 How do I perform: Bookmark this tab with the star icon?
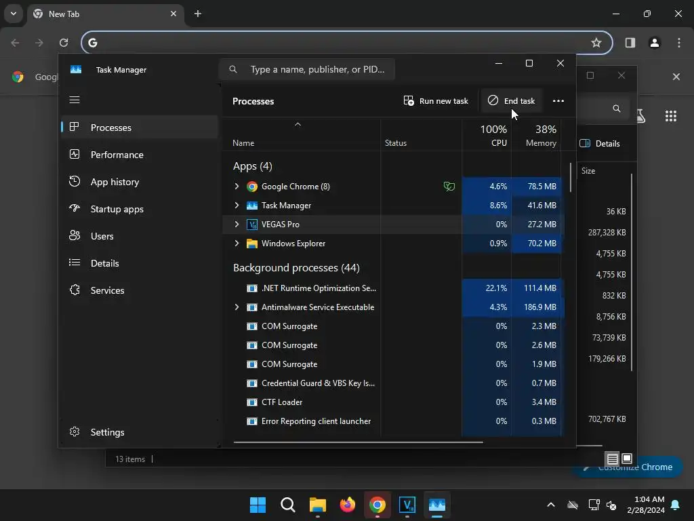click(596, 43)
